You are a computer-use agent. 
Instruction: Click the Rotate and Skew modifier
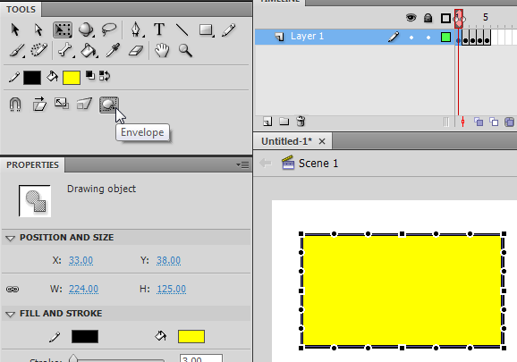pyautogui.click(x=39, y=104)
